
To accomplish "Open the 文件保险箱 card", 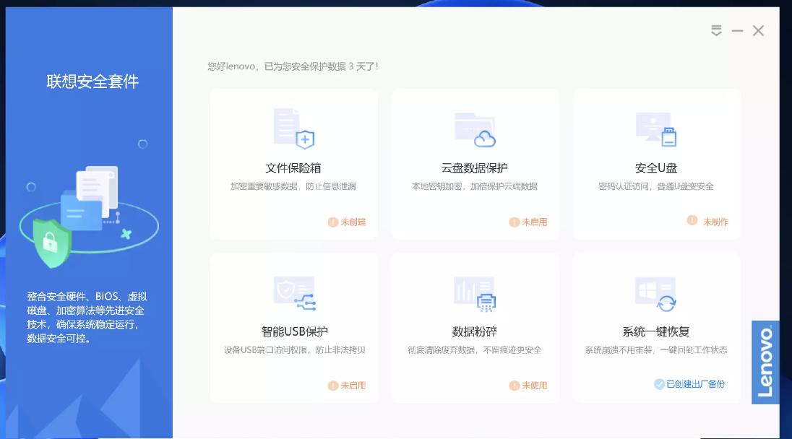I will pos(293,163).
